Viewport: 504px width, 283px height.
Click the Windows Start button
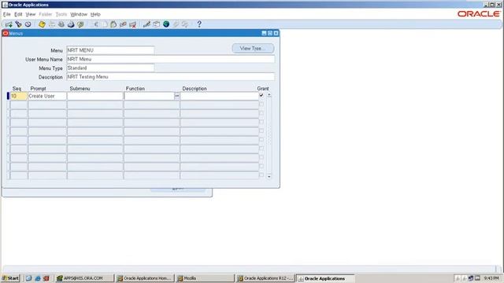pos(10,278)
